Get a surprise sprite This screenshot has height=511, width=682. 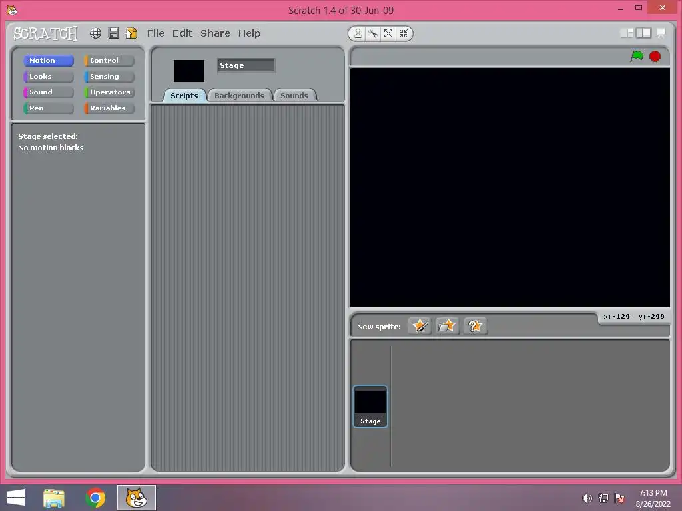coord(475,326)
